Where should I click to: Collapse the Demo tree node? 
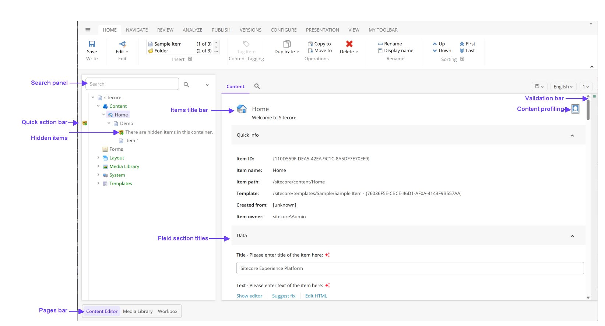pyautogui.click(x=109, y=123)
